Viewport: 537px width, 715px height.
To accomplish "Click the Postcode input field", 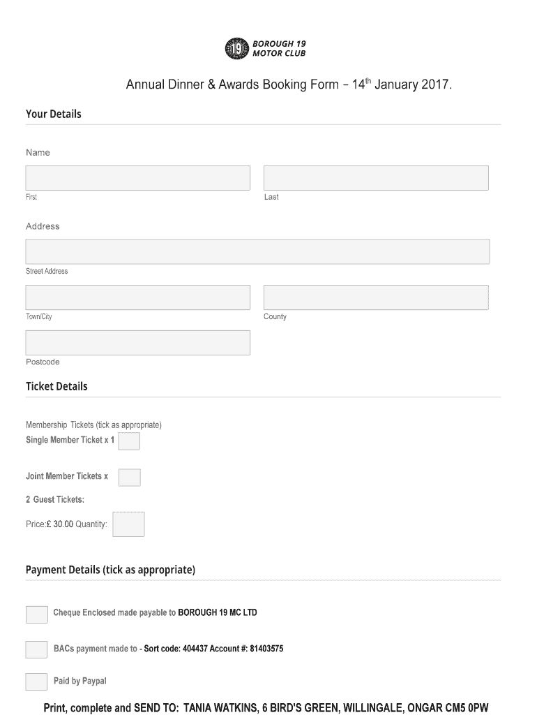I will click(x=137, y=343).
